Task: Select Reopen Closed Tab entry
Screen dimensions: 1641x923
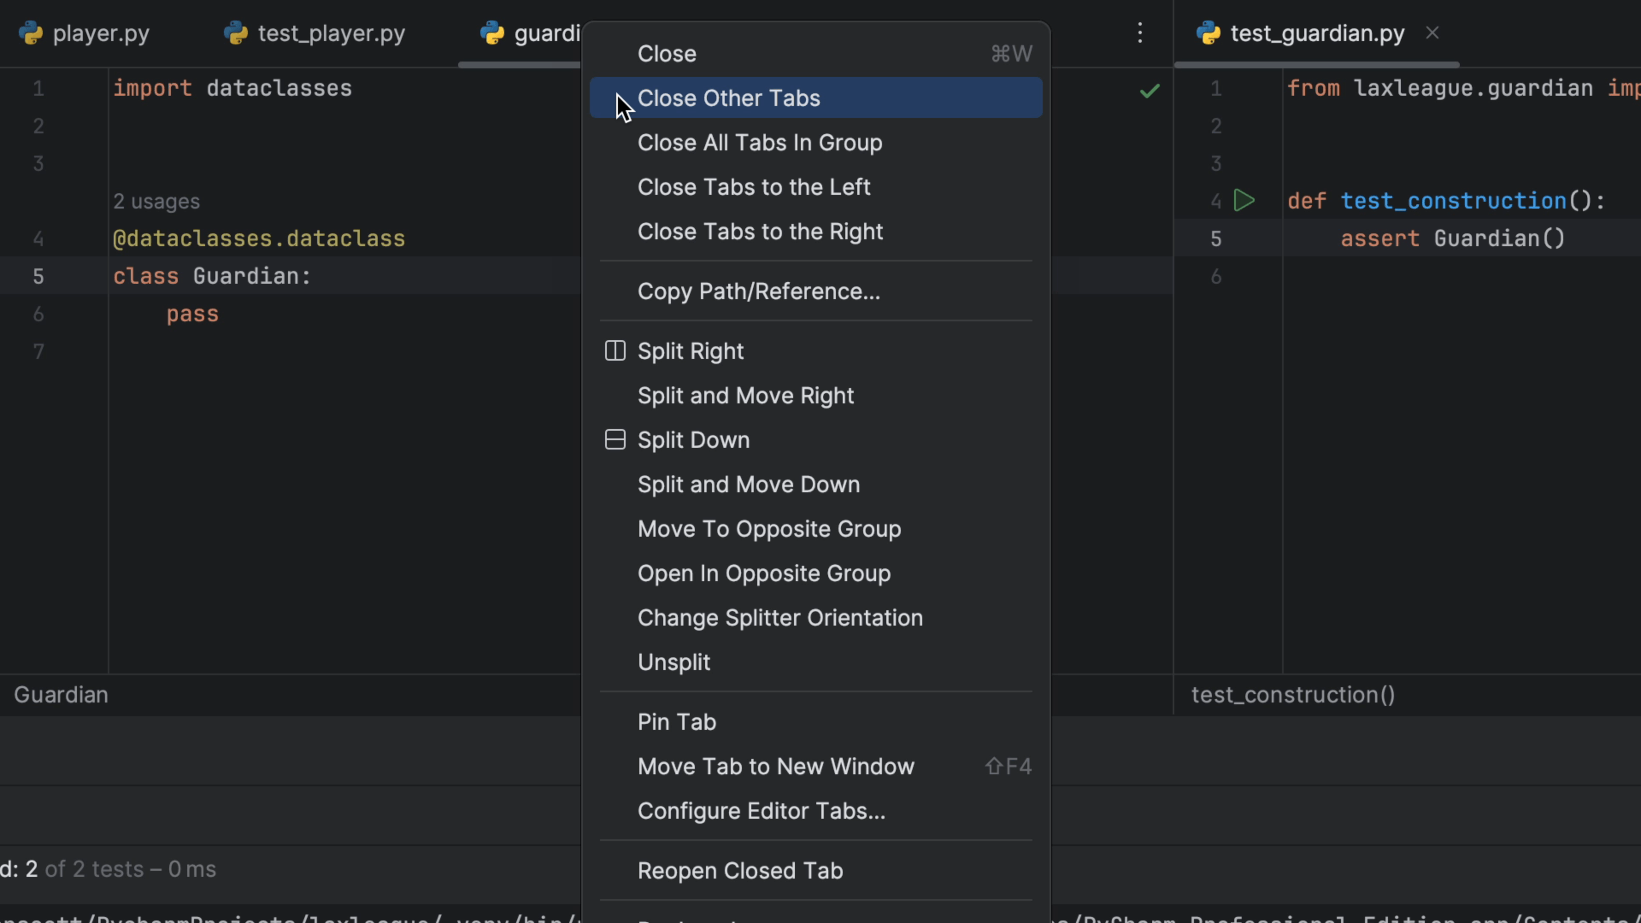Action: (740, 871)
